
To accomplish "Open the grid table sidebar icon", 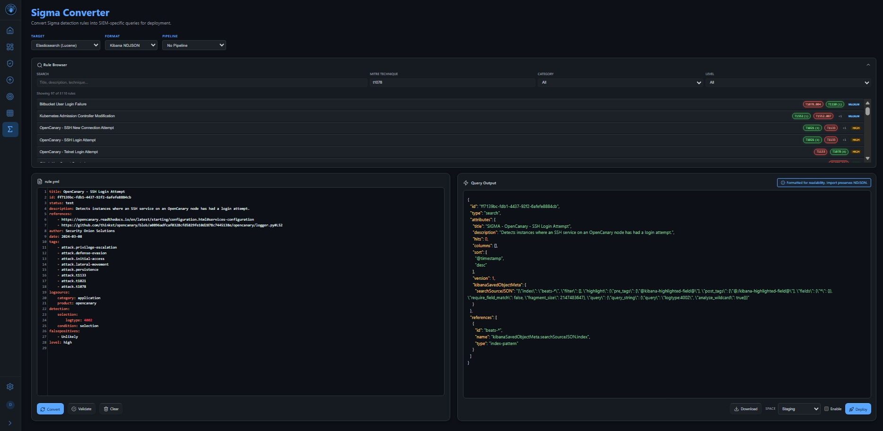I will click(x=10, y=113).
